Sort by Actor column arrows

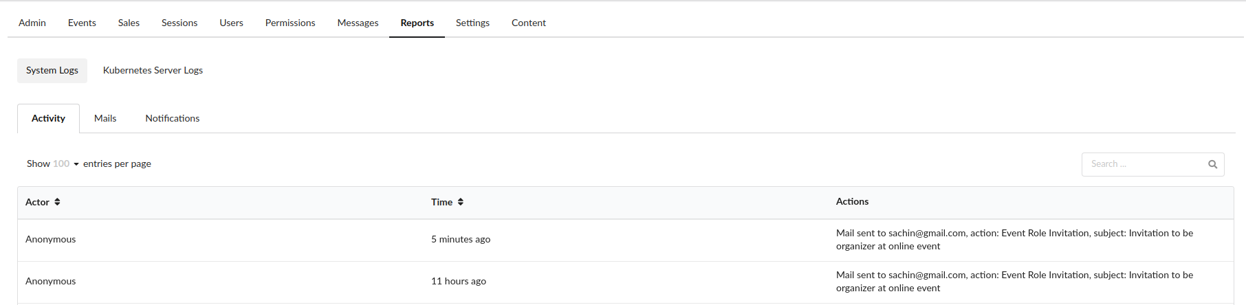click(57, 202)
